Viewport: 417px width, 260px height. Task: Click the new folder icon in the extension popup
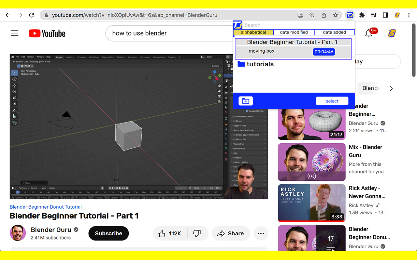click(x=246, y=101)
